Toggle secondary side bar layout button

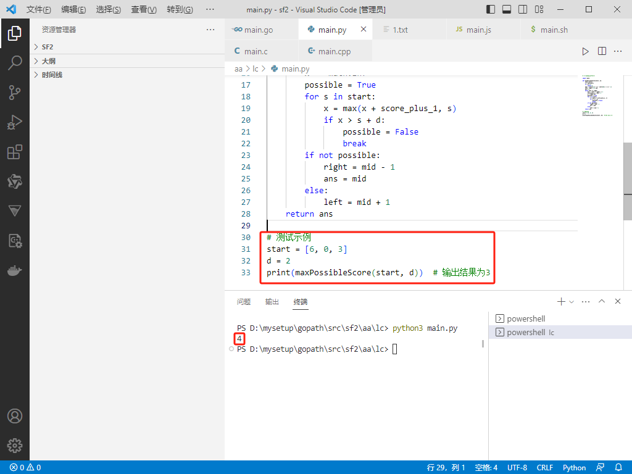click(523, 9)
